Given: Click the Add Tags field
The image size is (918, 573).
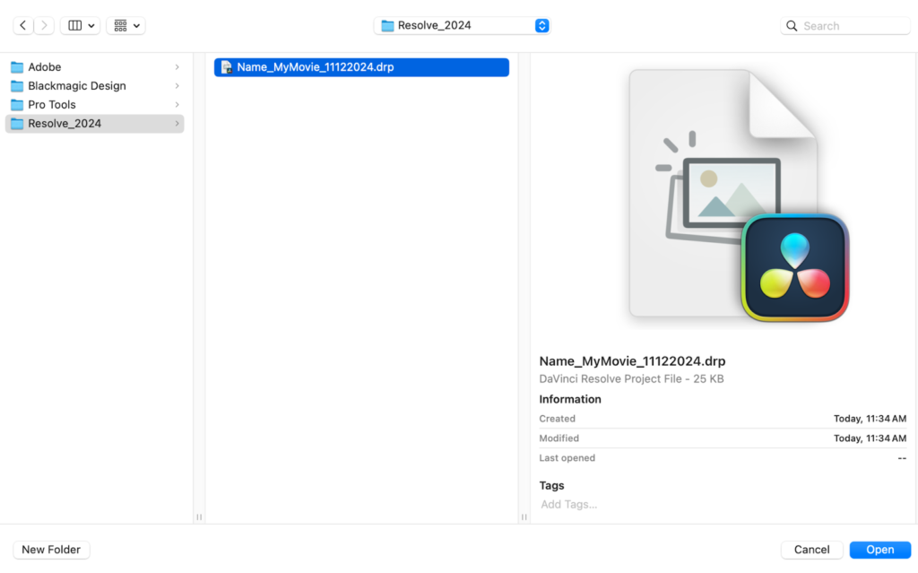Looking at the screenshot, I should click(569, 504).
